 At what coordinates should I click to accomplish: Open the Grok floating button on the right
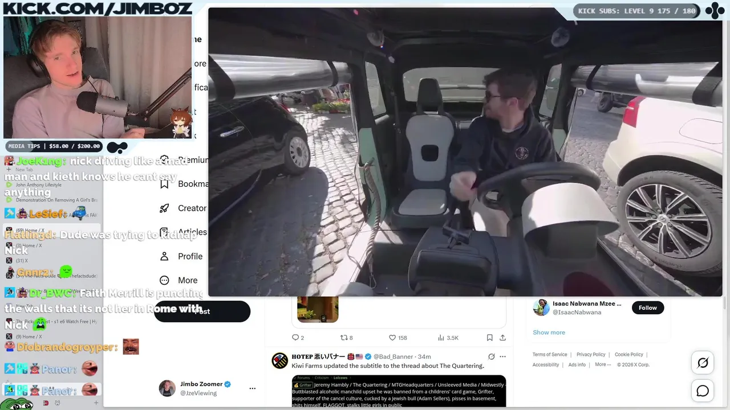pos(703,363)
